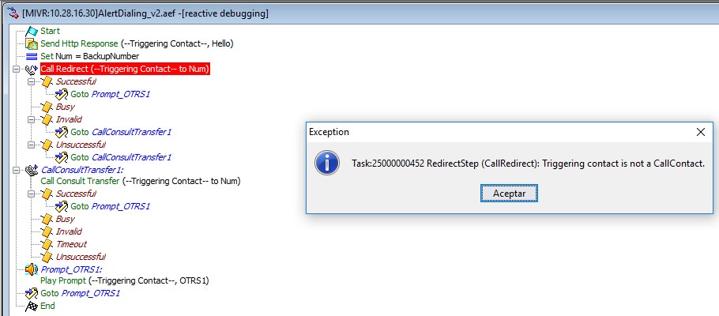719x316 pixels.
Task: Click the Timeout branch icon
Action: pyautogui.click(x=47, y=244)
